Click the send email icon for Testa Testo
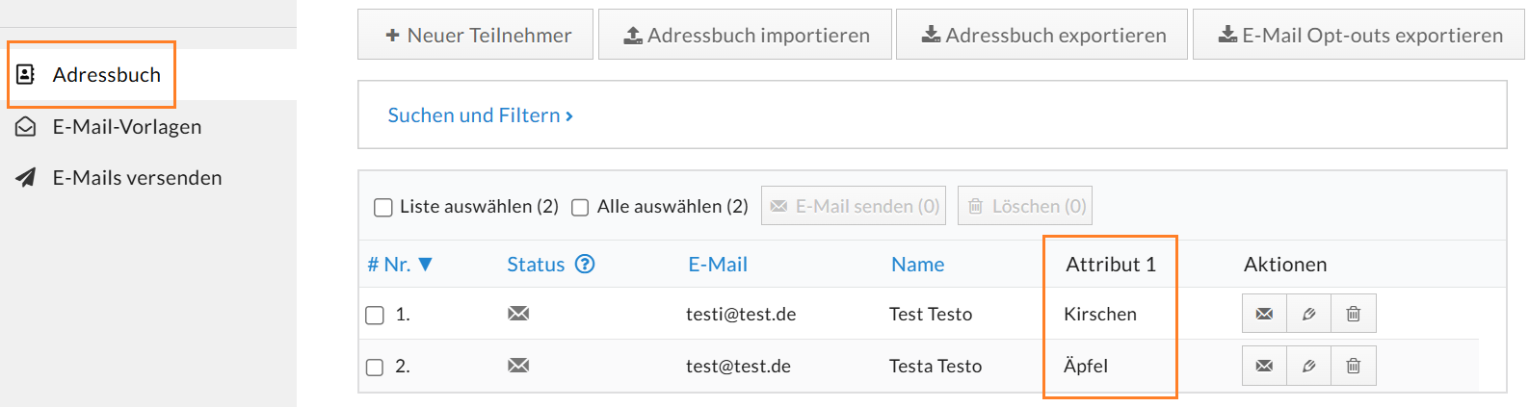 tap(1264, 366)
